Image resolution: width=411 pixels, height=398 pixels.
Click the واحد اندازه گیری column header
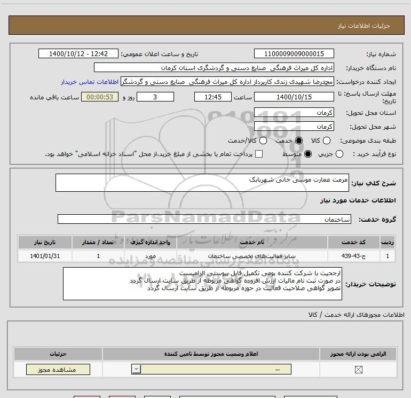click(150, 242)
